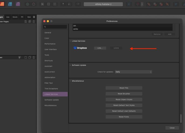Click the Link... button for Dropbox
The height and width of the screenshot is (133, 185).
point(100,48)
